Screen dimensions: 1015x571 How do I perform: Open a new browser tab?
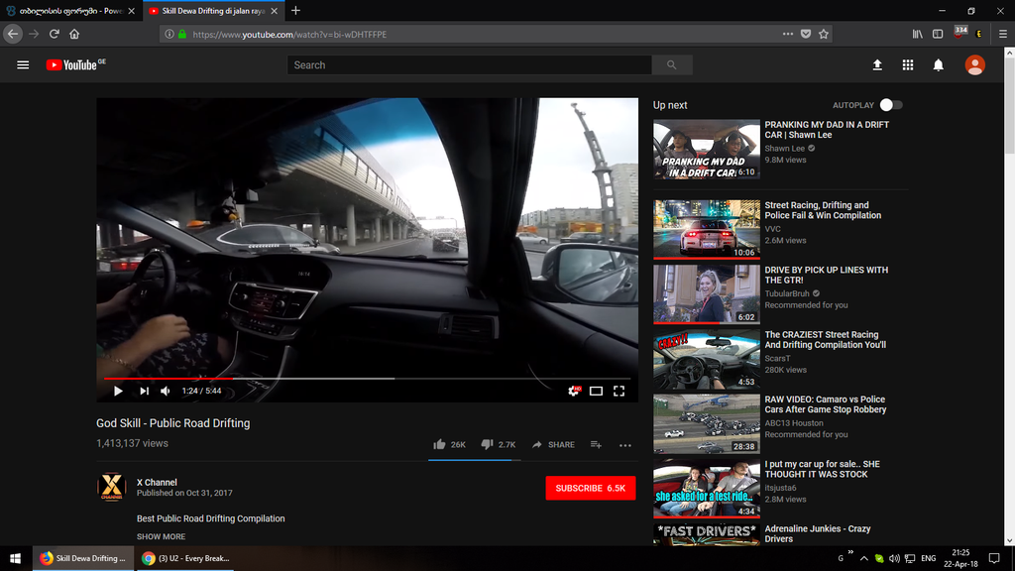(295, 10)
